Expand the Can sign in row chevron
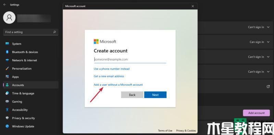 [x=268, y=42]
